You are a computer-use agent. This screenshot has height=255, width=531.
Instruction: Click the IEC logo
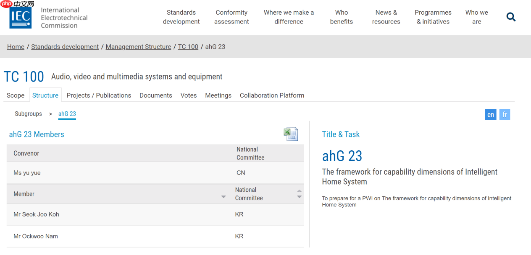pos(21,18)
